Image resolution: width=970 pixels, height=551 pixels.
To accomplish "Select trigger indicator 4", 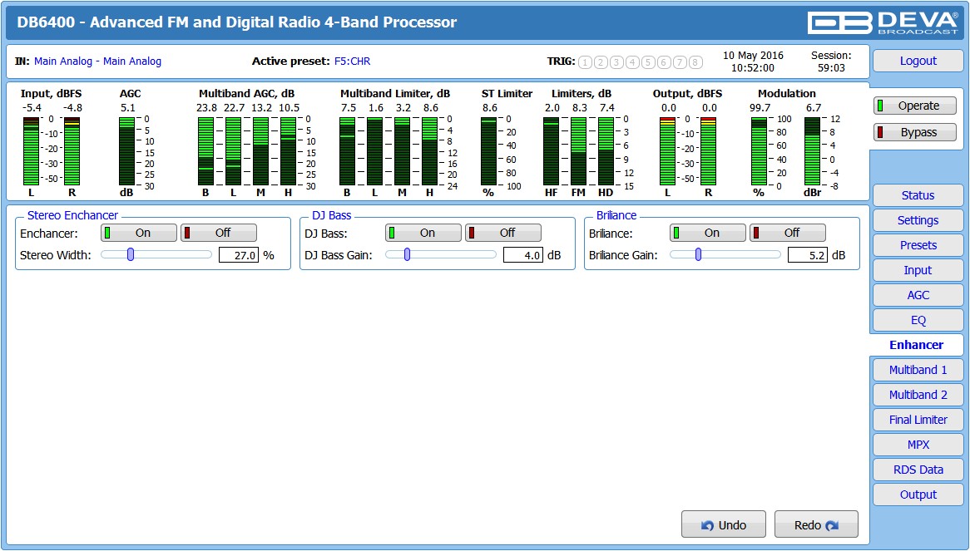I will (x=632, y=61).
